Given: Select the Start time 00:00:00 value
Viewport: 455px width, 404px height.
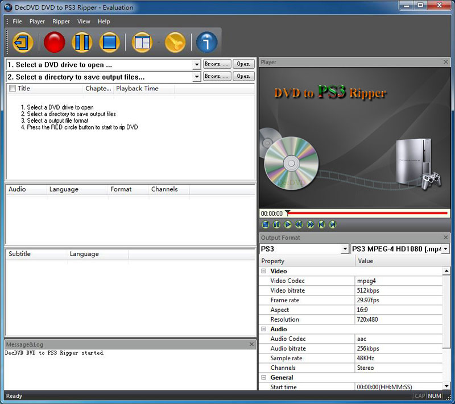Looking at the screenshot, I should click(x=399, y=387).
